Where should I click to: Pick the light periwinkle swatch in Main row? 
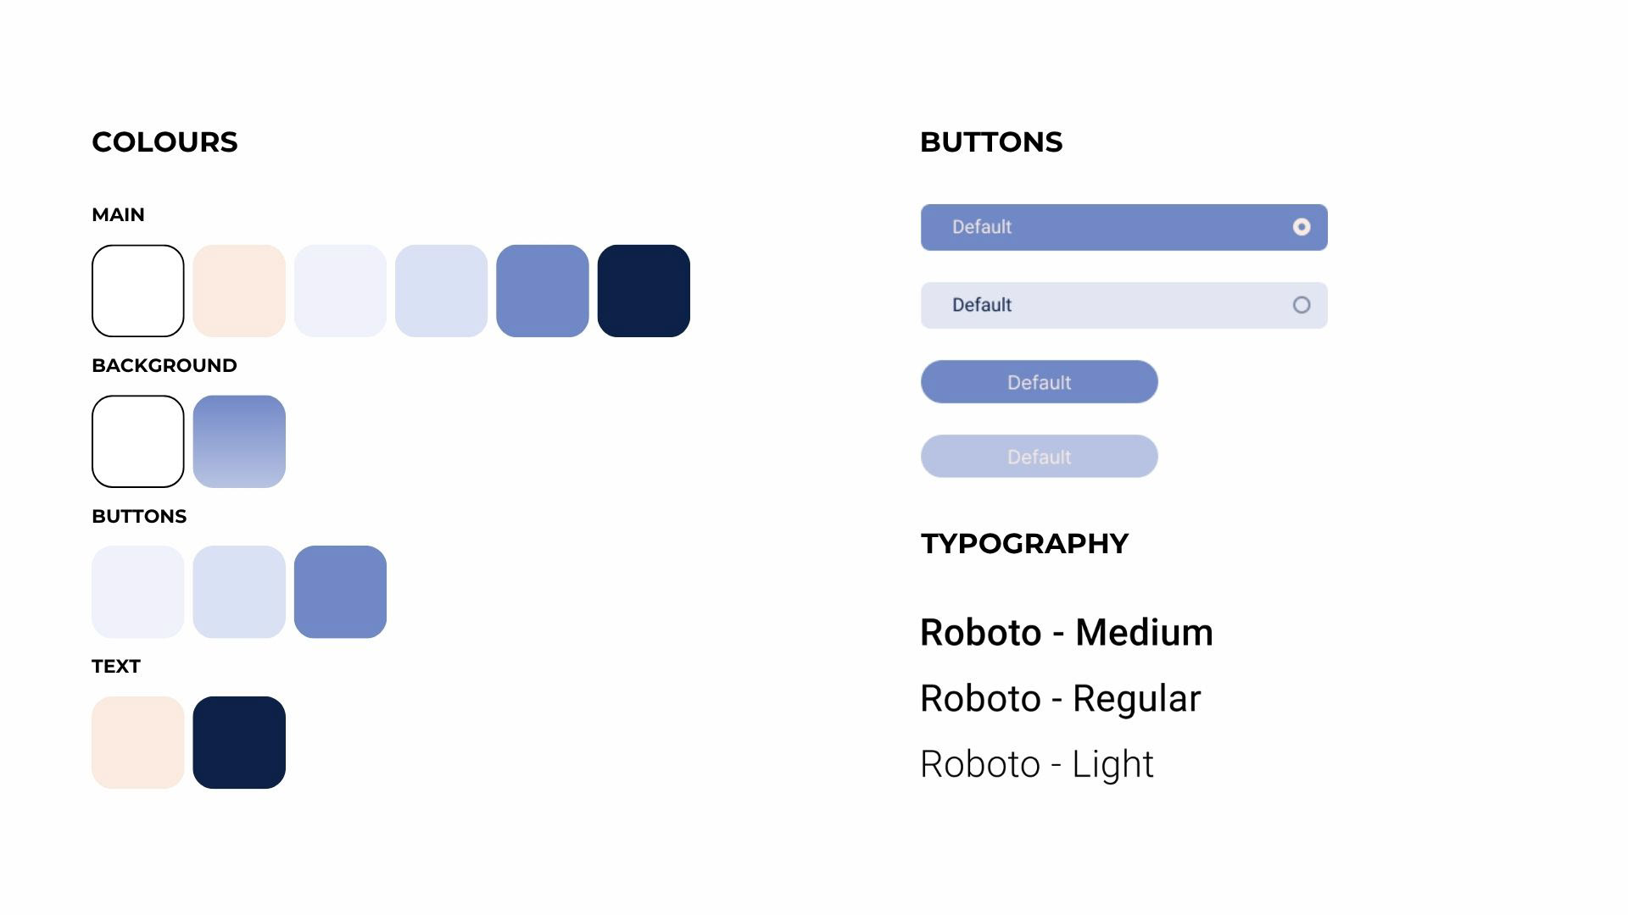(441, 291)
